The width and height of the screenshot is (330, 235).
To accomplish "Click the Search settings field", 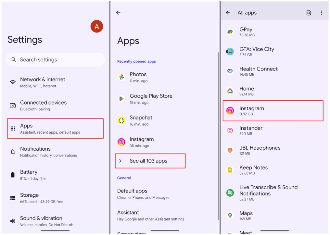I will click(x=55, y=60).
